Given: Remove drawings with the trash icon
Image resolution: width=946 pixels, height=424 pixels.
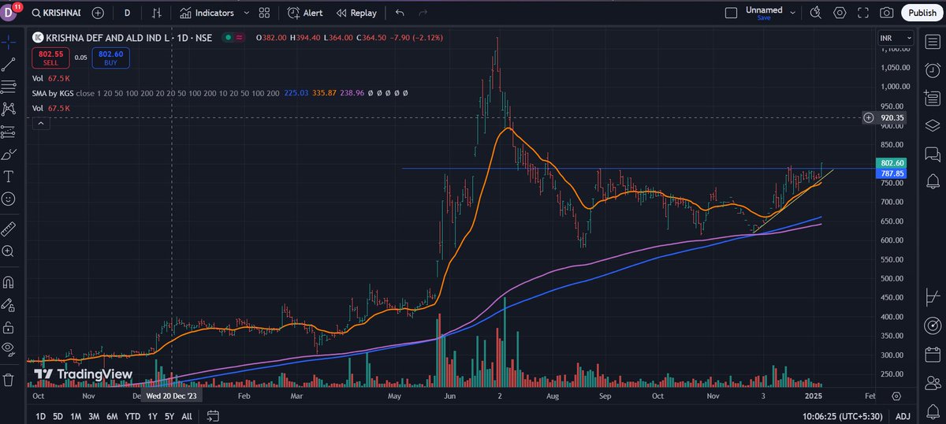Looking at the screenshot, I should click(x=9, y=379).
